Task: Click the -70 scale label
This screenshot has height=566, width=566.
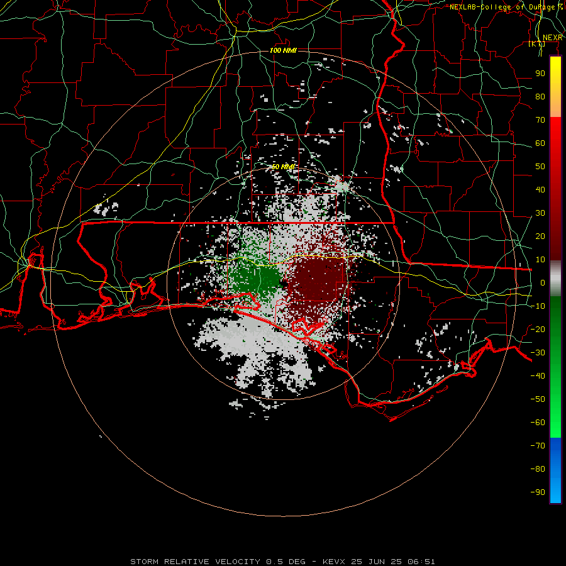Action: click(538, 445)
